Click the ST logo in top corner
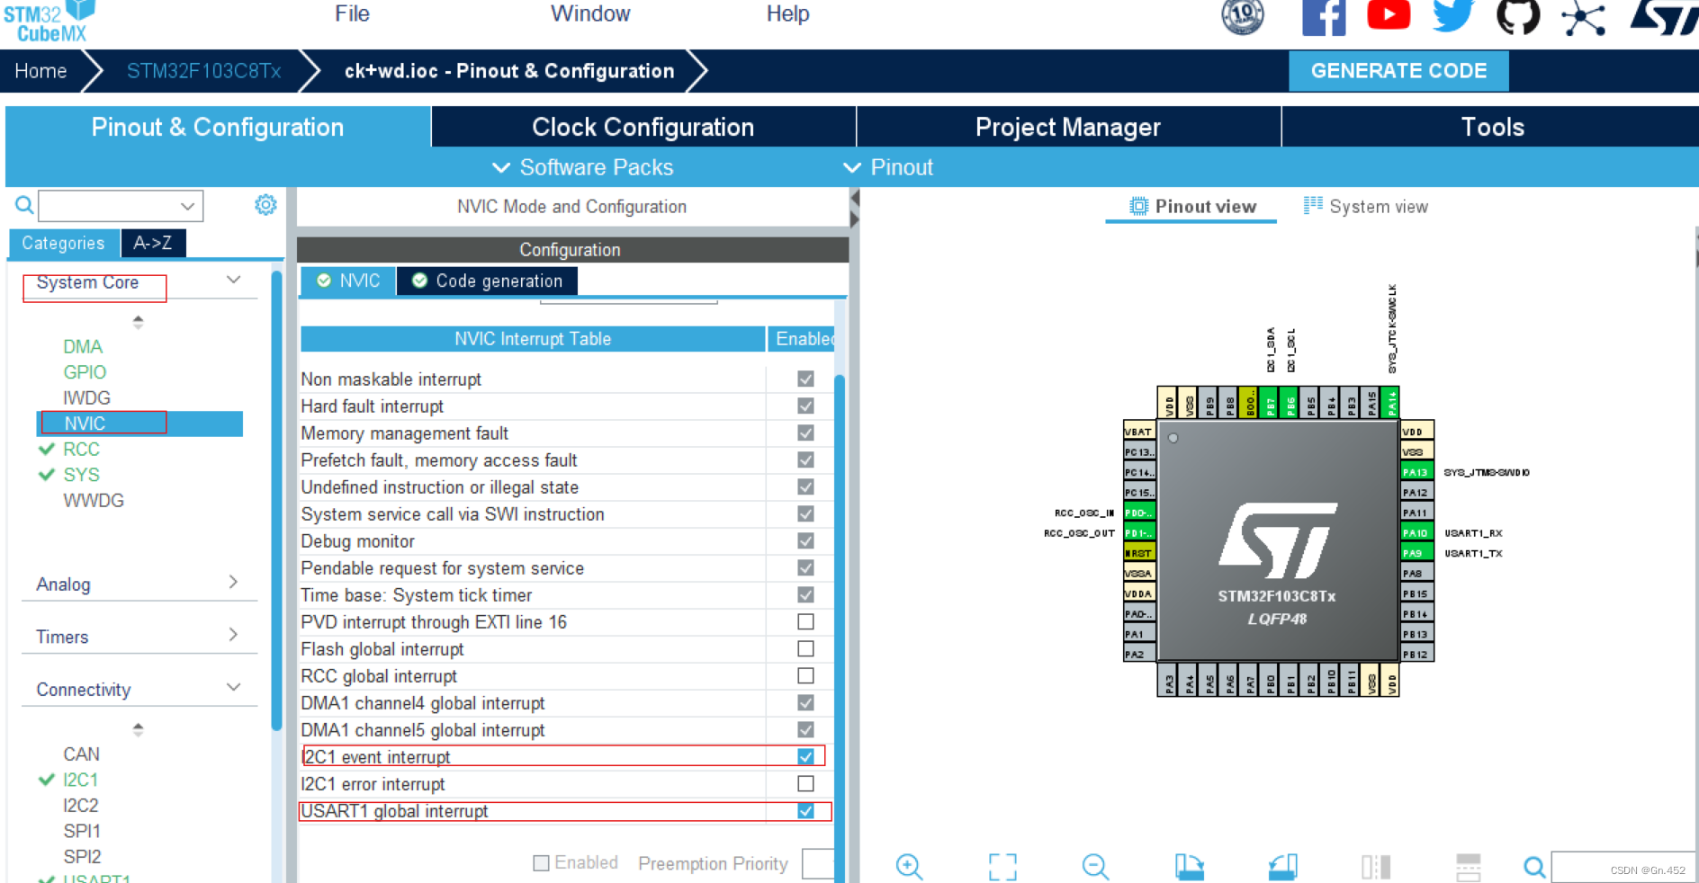The width and height of the screenshot is (1699, 883). point(1664,17)
